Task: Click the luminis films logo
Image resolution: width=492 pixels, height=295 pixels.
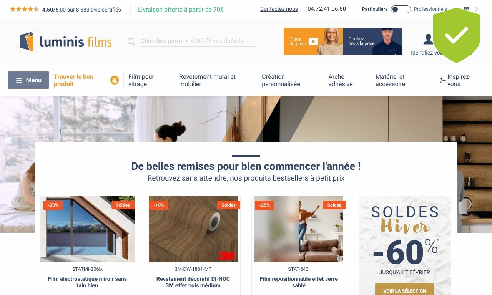Action: (x=64, y=41)
